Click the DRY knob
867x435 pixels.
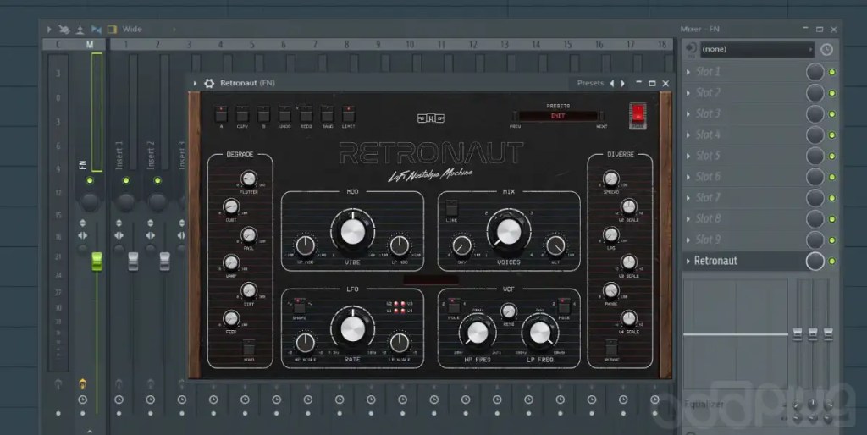(462, 245)
